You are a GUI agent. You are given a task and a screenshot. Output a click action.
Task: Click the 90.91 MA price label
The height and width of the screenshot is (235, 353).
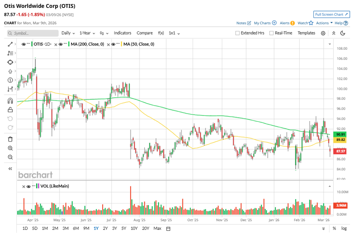[x=340, y=134]
